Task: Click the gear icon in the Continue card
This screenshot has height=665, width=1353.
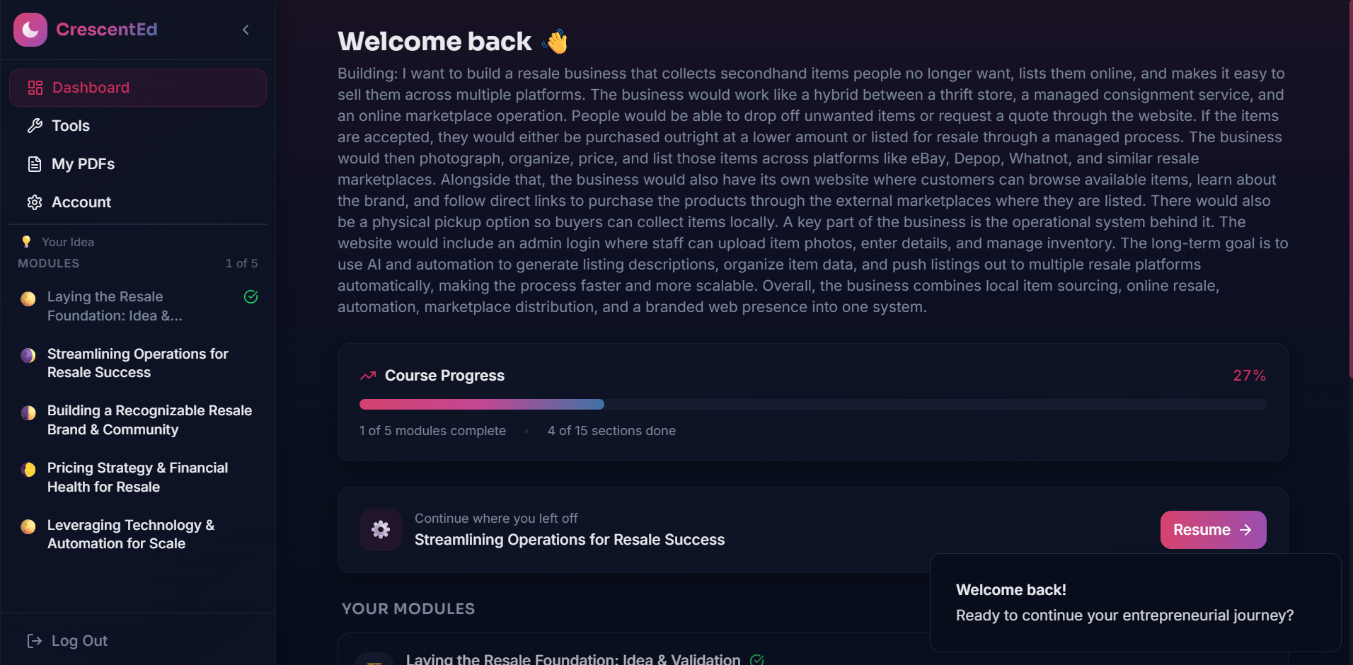Action: [381, 530]
